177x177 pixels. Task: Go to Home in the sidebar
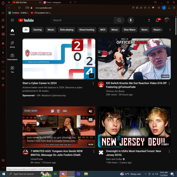pyautogui.click(x=12, y=32)
